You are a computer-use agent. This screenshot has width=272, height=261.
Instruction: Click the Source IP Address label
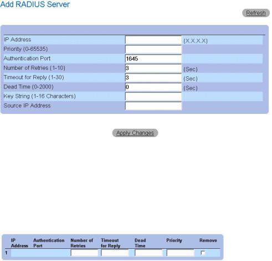point(27,106)
